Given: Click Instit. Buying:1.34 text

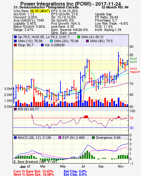Looking at the screenshot, I should pos(108,30).
